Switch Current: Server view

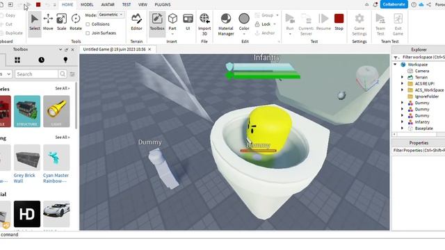pyautogui.click(x=306, y=24)
